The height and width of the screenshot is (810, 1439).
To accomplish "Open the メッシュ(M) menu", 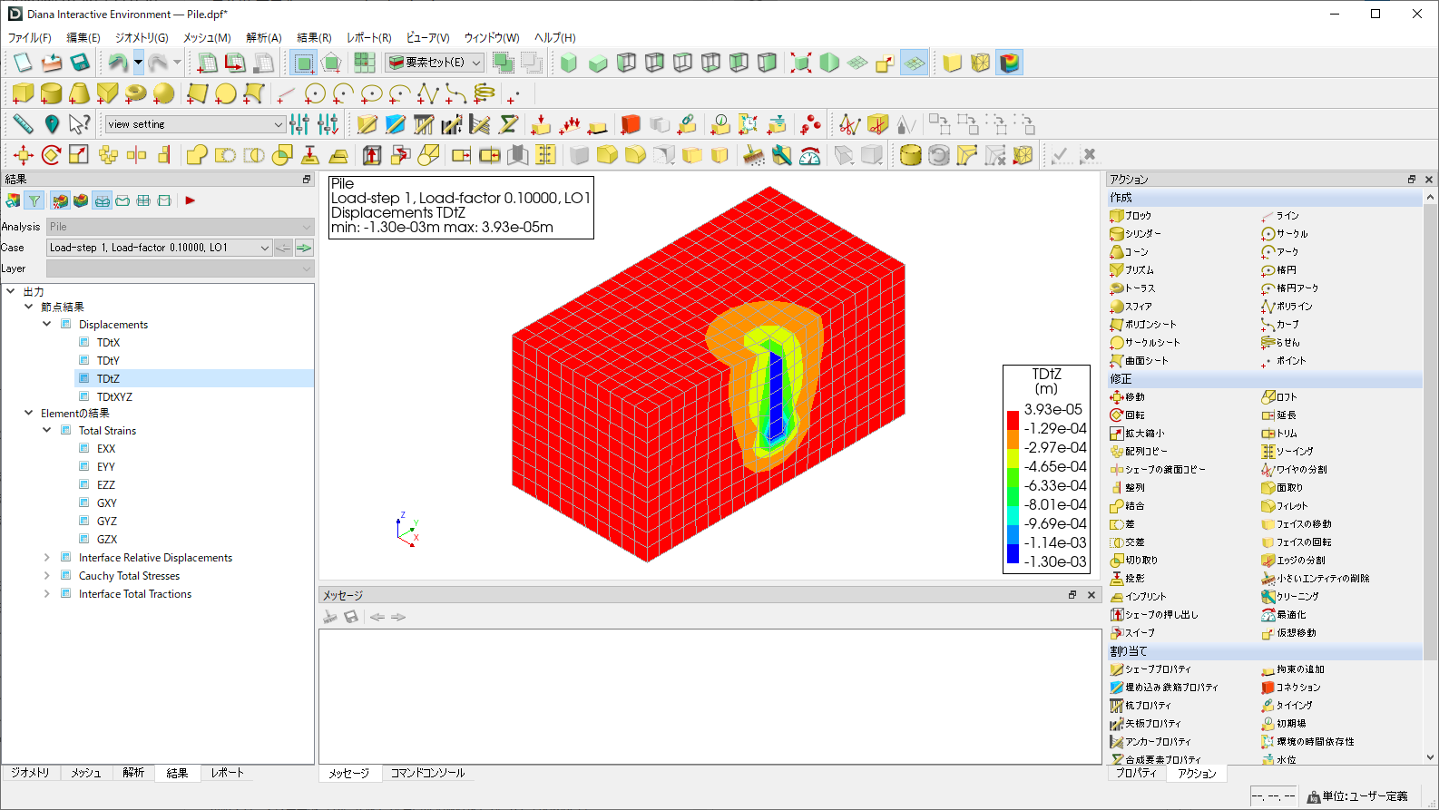I will pyautogui.click(x=207, y=37).
